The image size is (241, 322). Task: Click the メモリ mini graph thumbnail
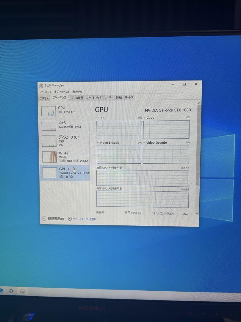click(x=49, y=126)
